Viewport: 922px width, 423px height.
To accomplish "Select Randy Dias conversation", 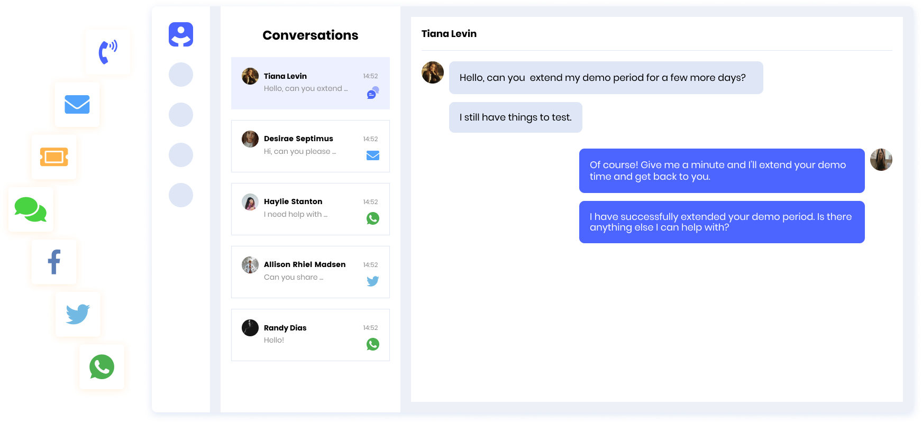I will click(x=310, y=335).
